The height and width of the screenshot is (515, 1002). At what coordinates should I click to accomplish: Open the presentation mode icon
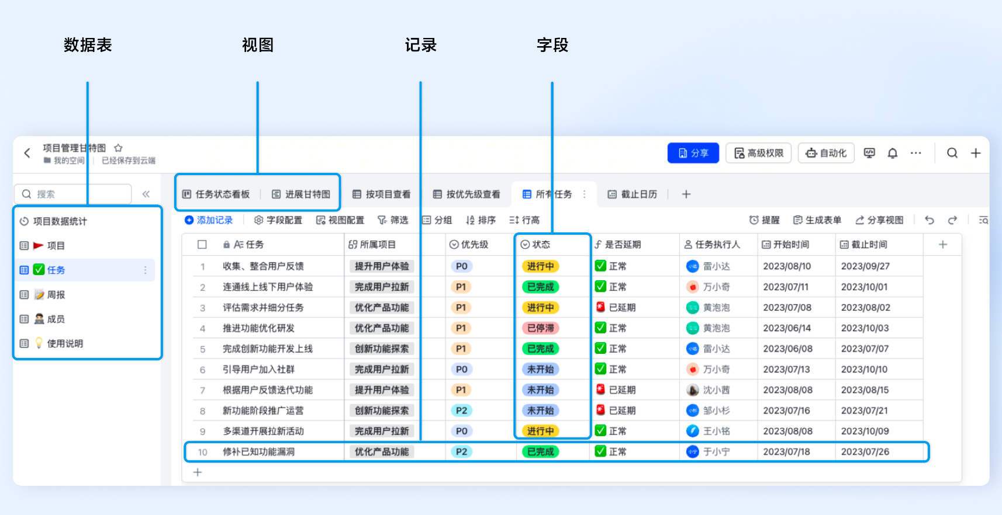click(x=869, y=153)
